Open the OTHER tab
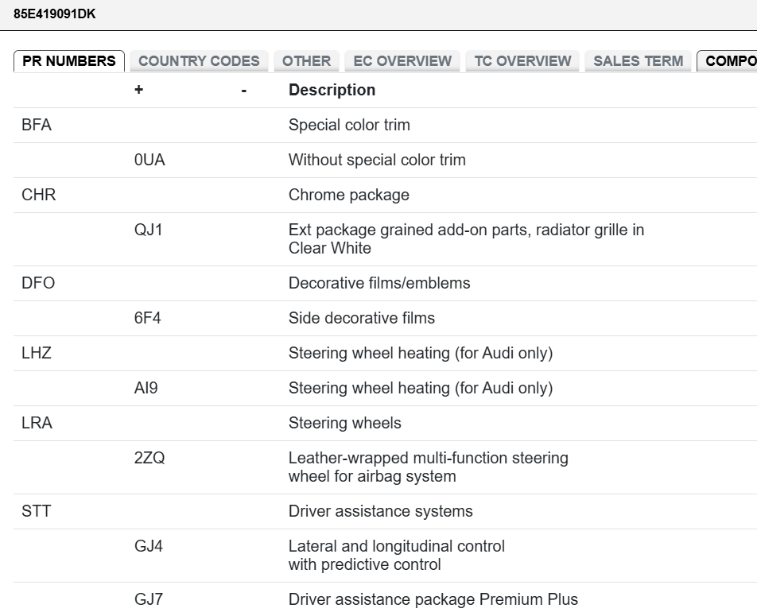Screen dimensions: 757x616 pos(307,61)
